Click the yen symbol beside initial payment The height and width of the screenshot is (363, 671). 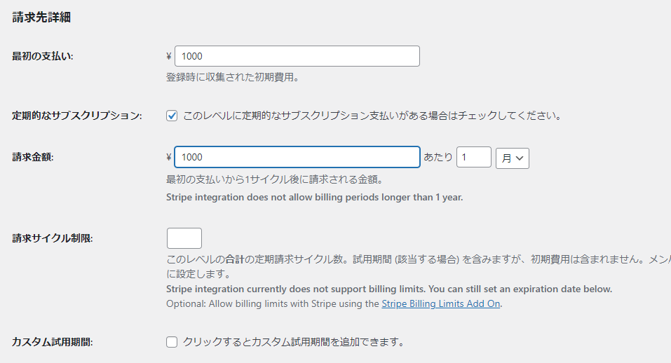tap(169, 56)
